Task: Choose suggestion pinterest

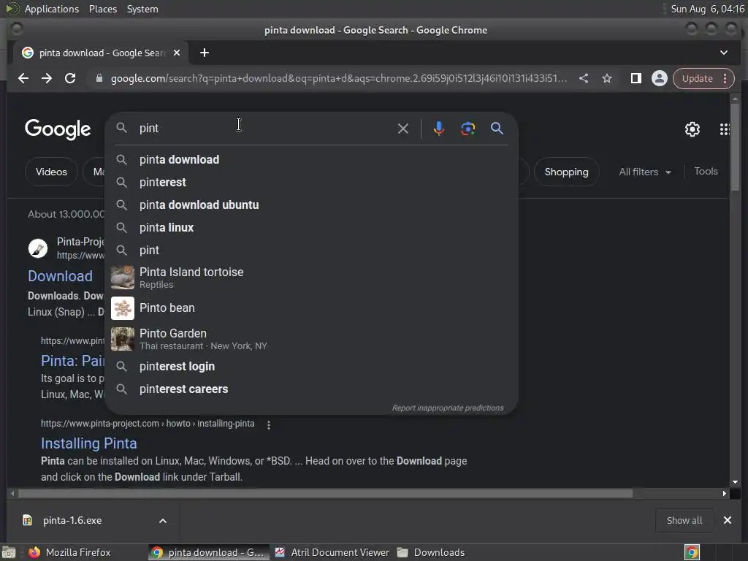Action: tap(311, 182)
